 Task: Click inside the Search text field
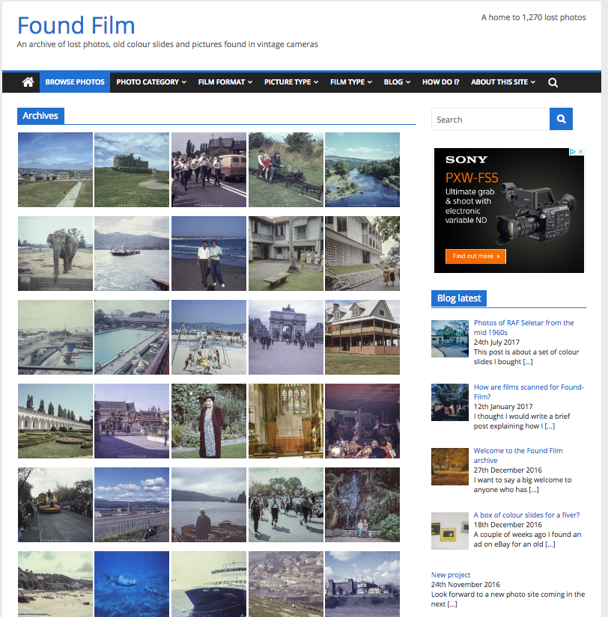pyautogui.click(x=490, y=119)
